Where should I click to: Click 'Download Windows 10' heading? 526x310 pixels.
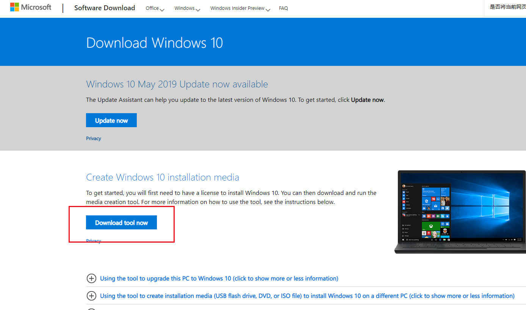click(x=155, y=43)
